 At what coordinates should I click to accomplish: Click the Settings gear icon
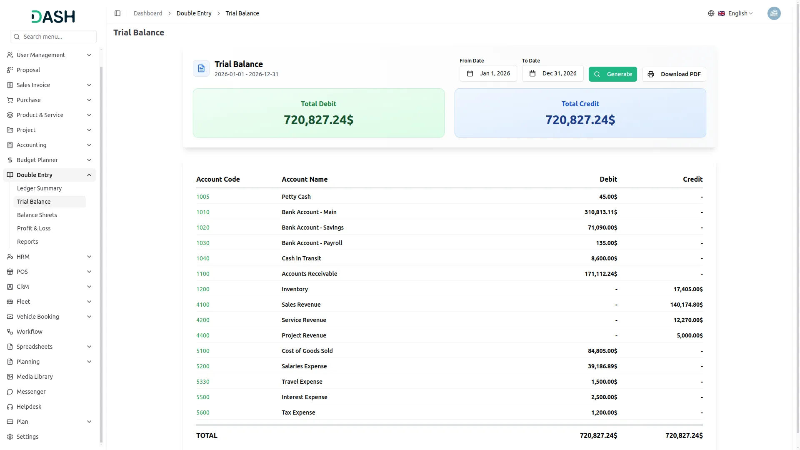10,437
